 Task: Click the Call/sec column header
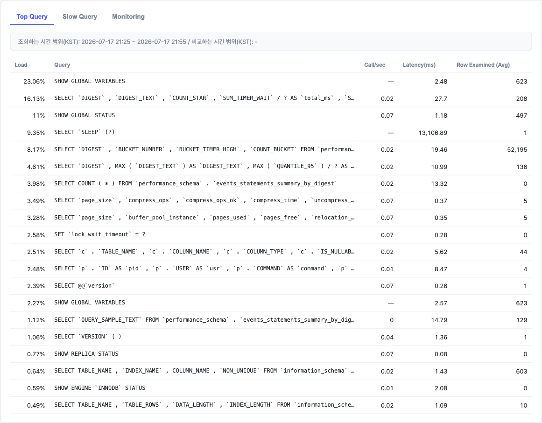[x=374, y=64]
